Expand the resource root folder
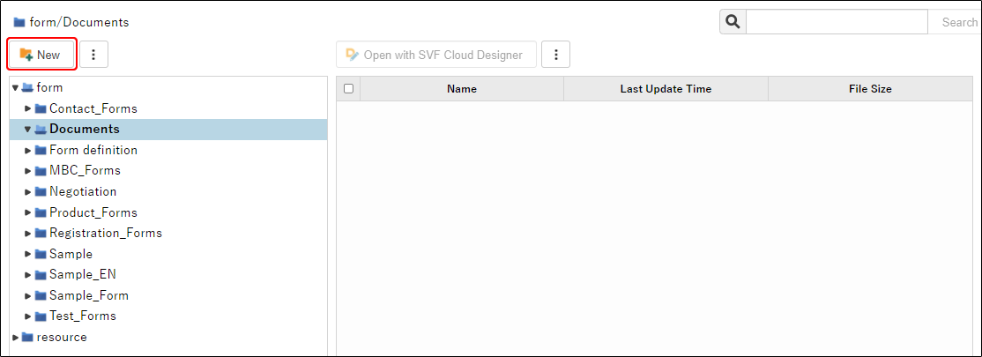Viewport: 982px width, 357px height. point(15,337)
